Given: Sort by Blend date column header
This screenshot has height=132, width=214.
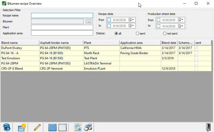Looking at the screenshot, I should [x=169, y=43].
